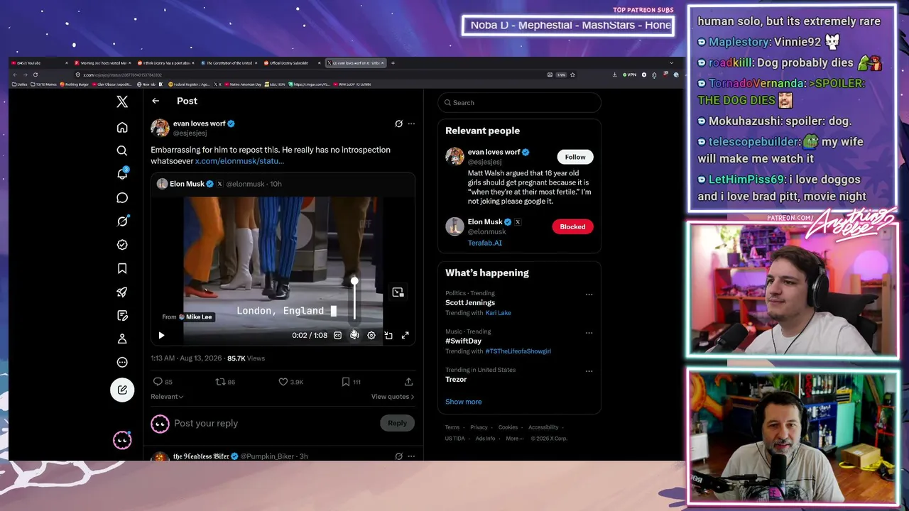This screenshot has height=511, width=909.
Task: Open the verified badge sidebar icon
Action: pyautogui.click(x=122, y=245)
